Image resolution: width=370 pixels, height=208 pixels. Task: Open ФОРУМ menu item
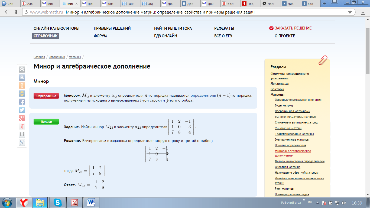click(x=100, y=36)
